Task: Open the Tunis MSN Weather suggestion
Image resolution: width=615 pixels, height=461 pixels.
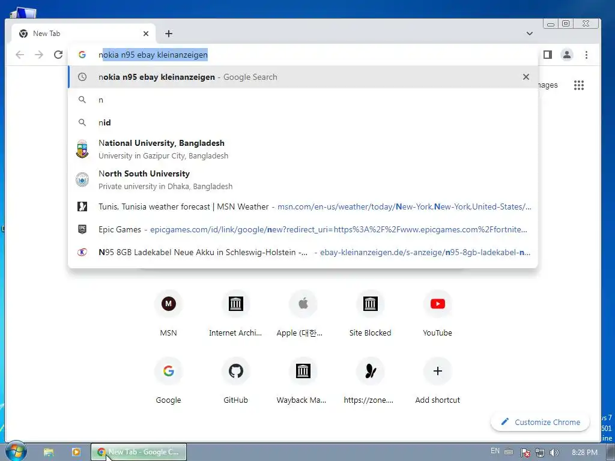Action: pyautogui.click(x=303, y=206)
